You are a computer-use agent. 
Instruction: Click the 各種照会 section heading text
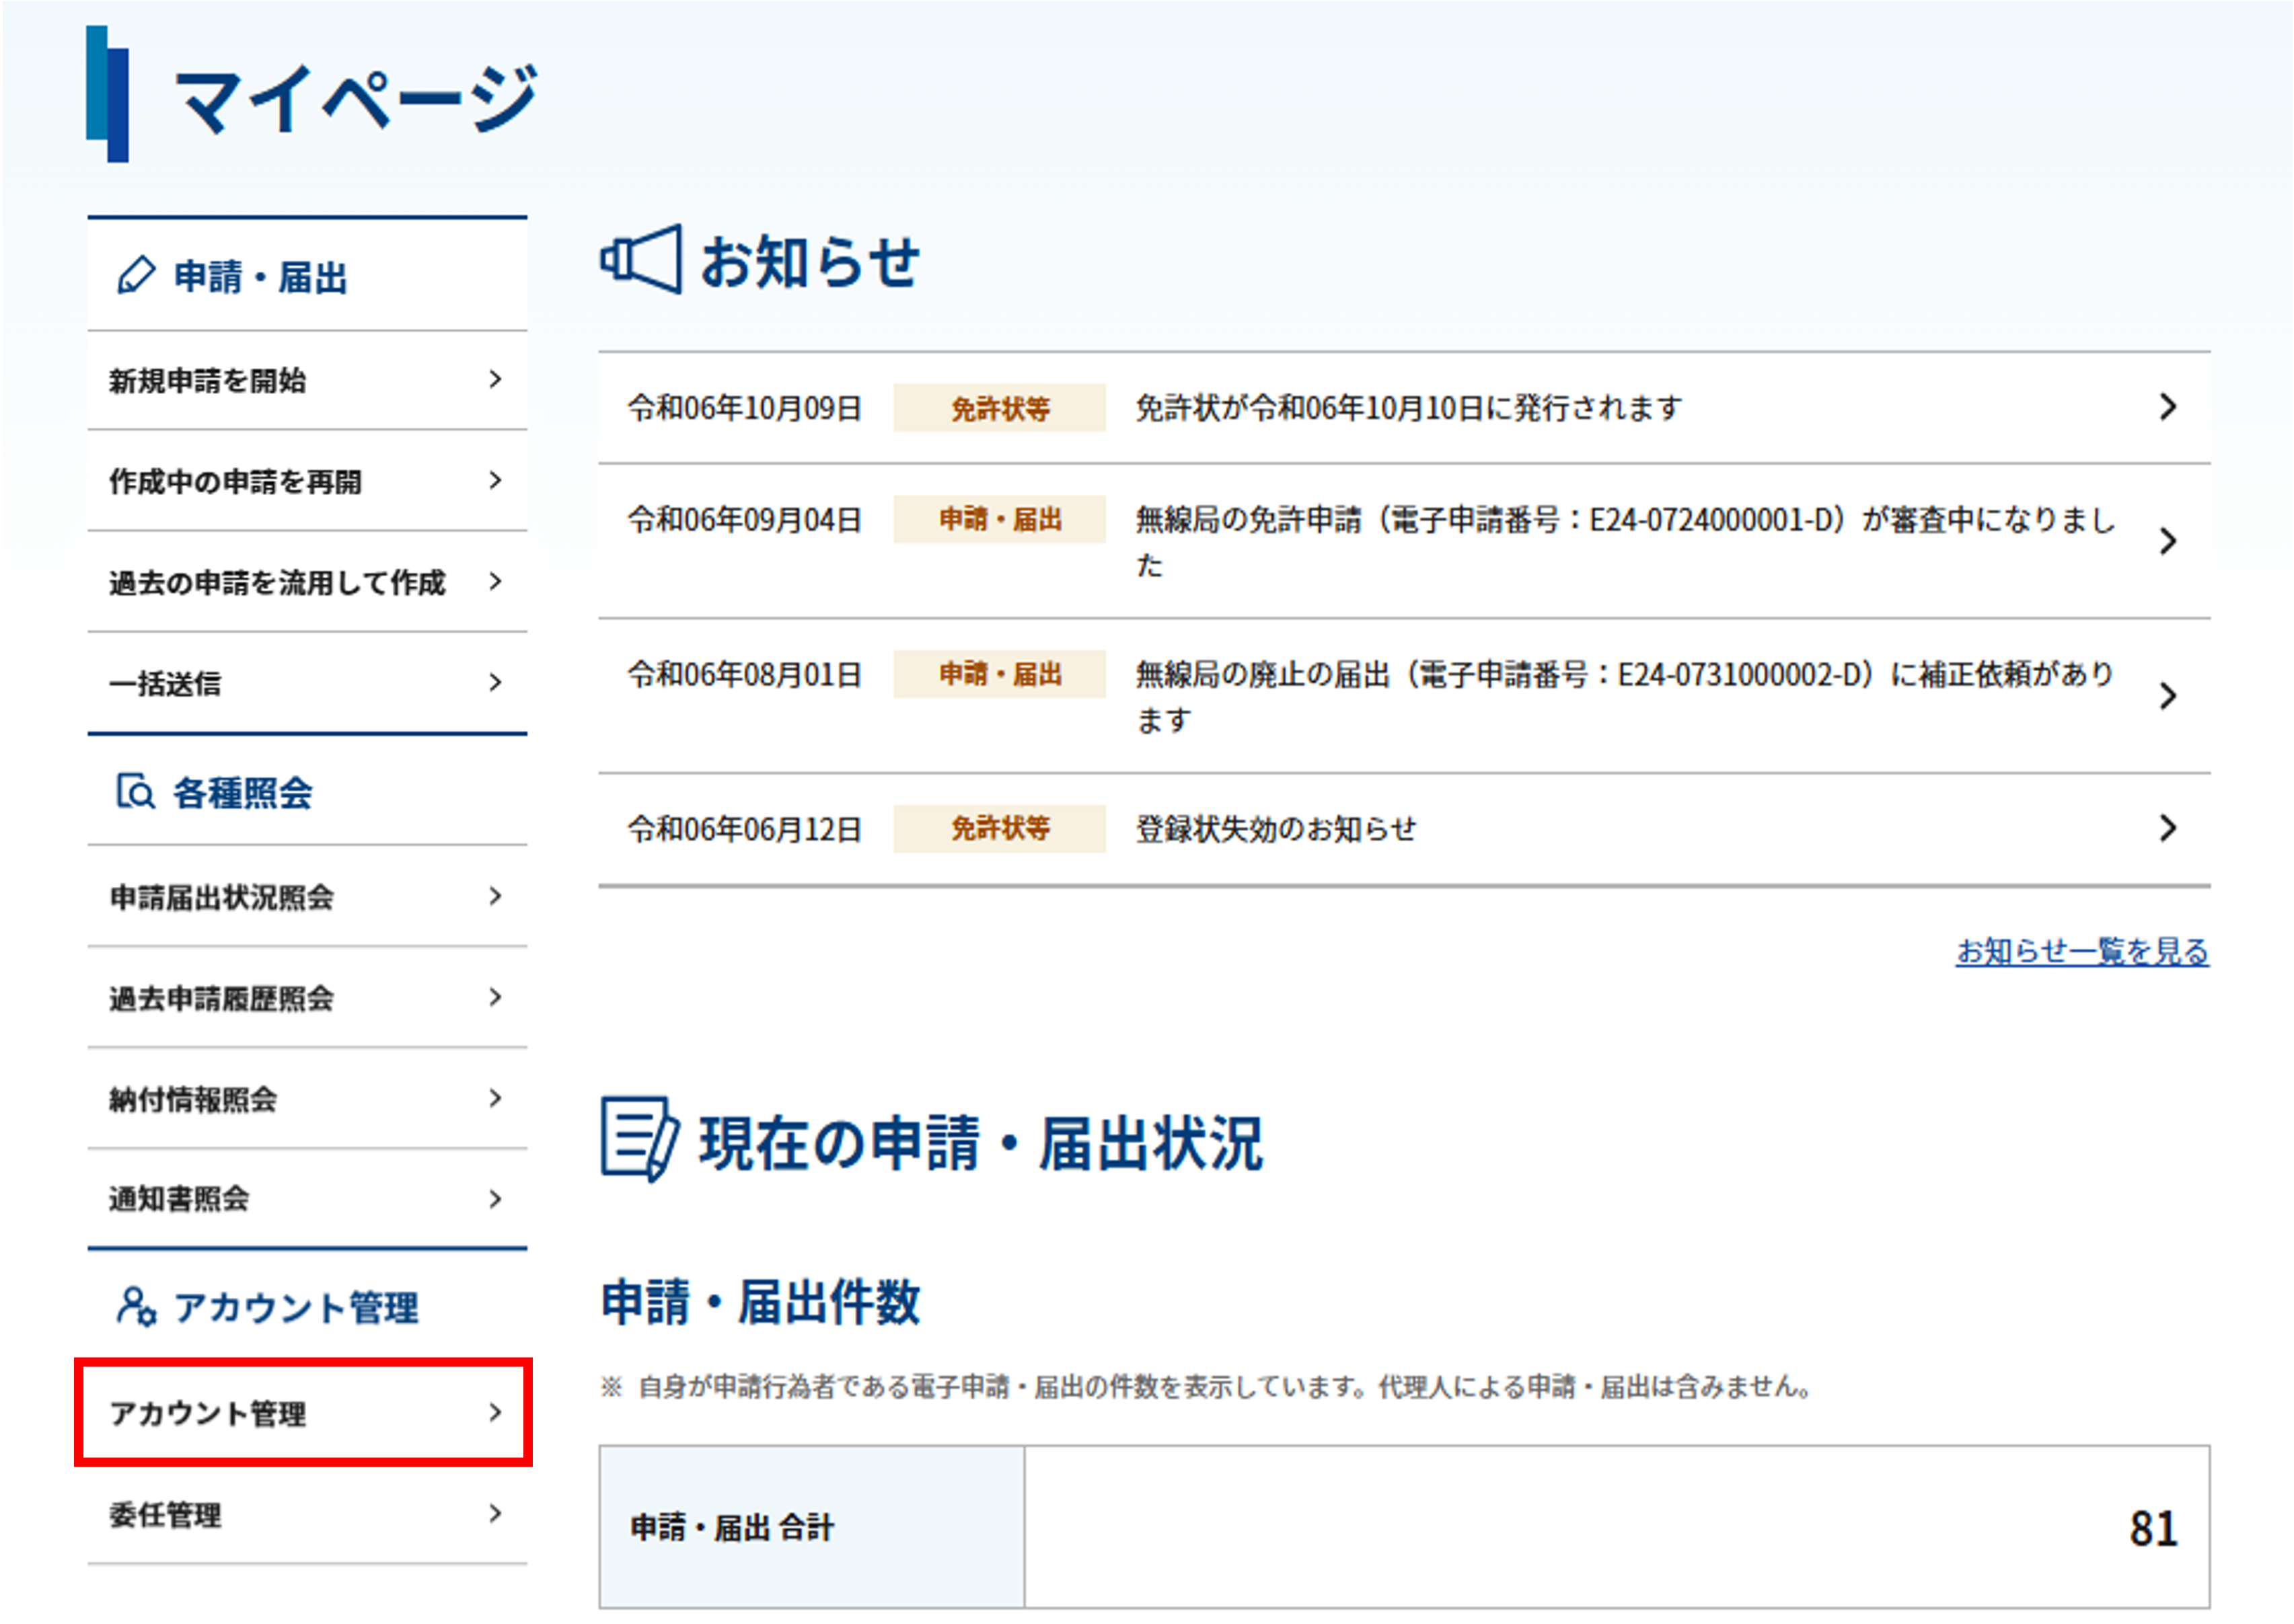242,793
